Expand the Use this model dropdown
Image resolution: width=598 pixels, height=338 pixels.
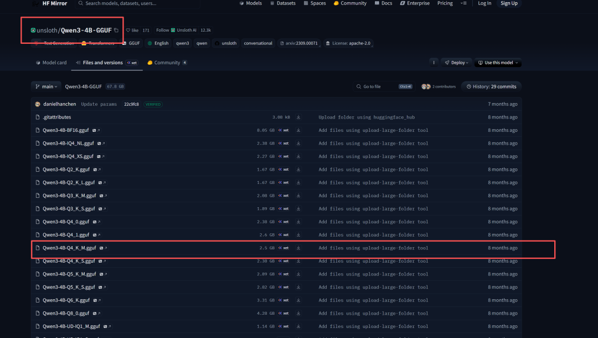(498, 63)
